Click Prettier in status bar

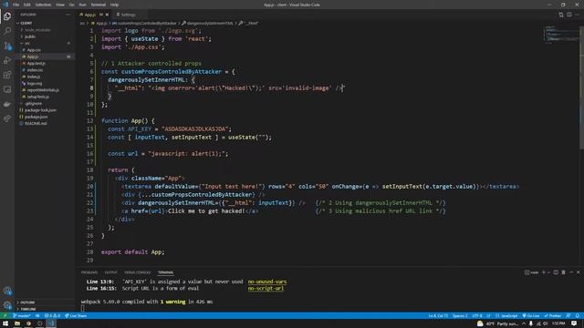[553, 316]
